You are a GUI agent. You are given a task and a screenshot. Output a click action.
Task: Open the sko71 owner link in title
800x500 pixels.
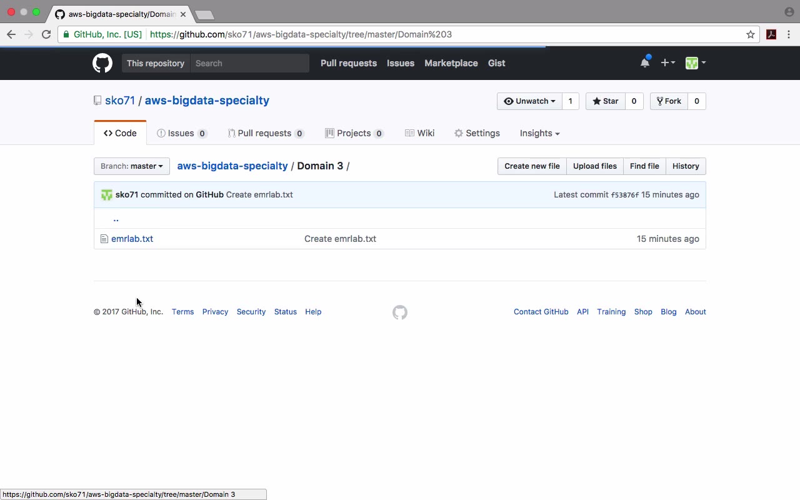point(120,101)
